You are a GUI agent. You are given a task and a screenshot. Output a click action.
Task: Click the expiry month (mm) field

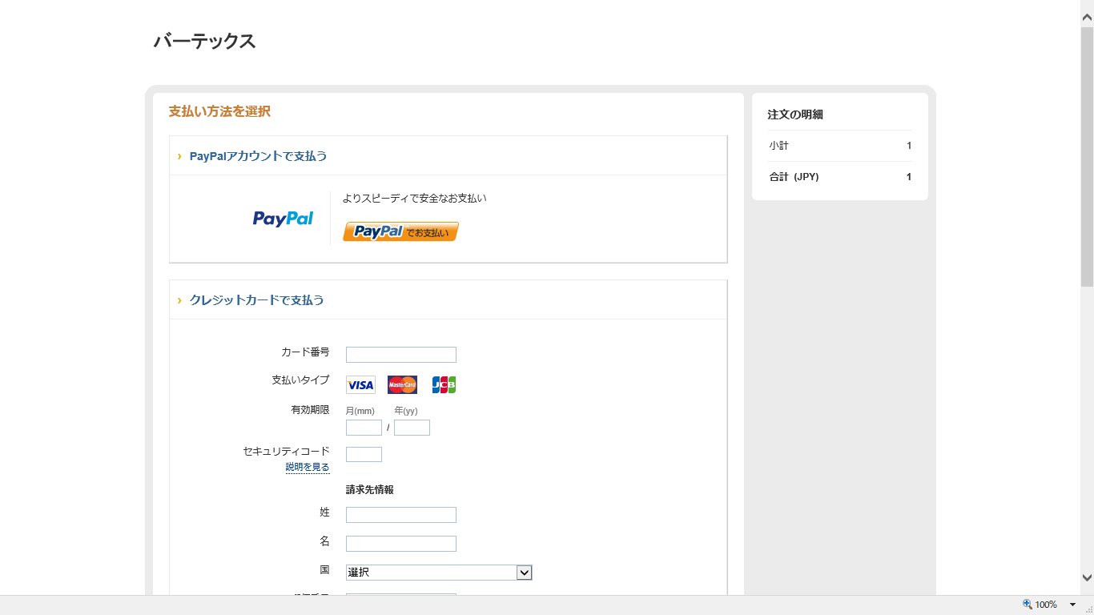(364, 428)
